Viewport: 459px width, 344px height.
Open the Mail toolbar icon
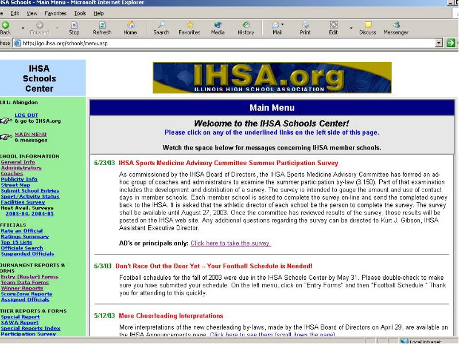click(x=275, y=25)
